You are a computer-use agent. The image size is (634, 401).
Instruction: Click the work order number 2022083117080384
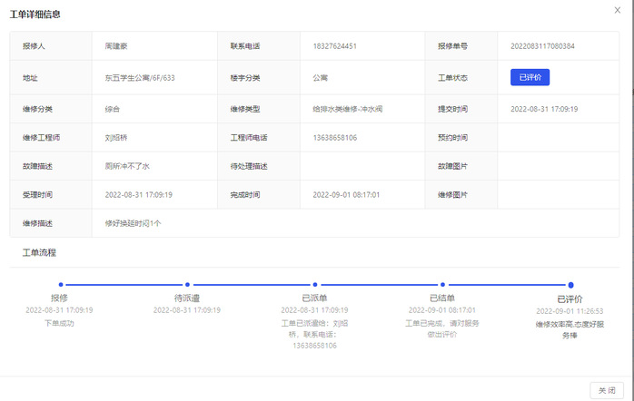click(x=542, y=46)
